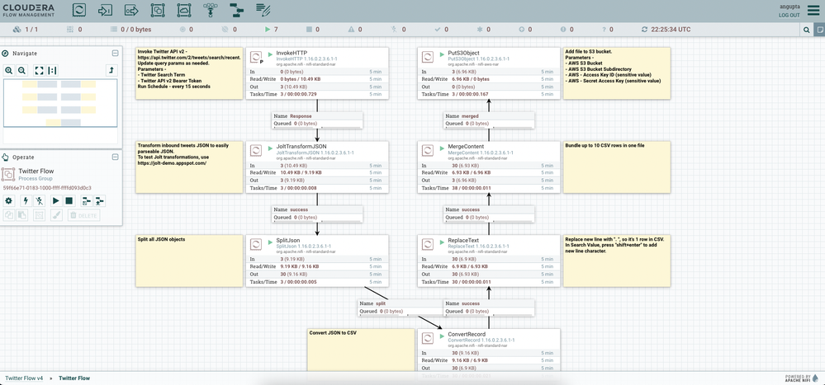
Task: Select the PutS3Object processor
Action: click(x=489, y=73)
